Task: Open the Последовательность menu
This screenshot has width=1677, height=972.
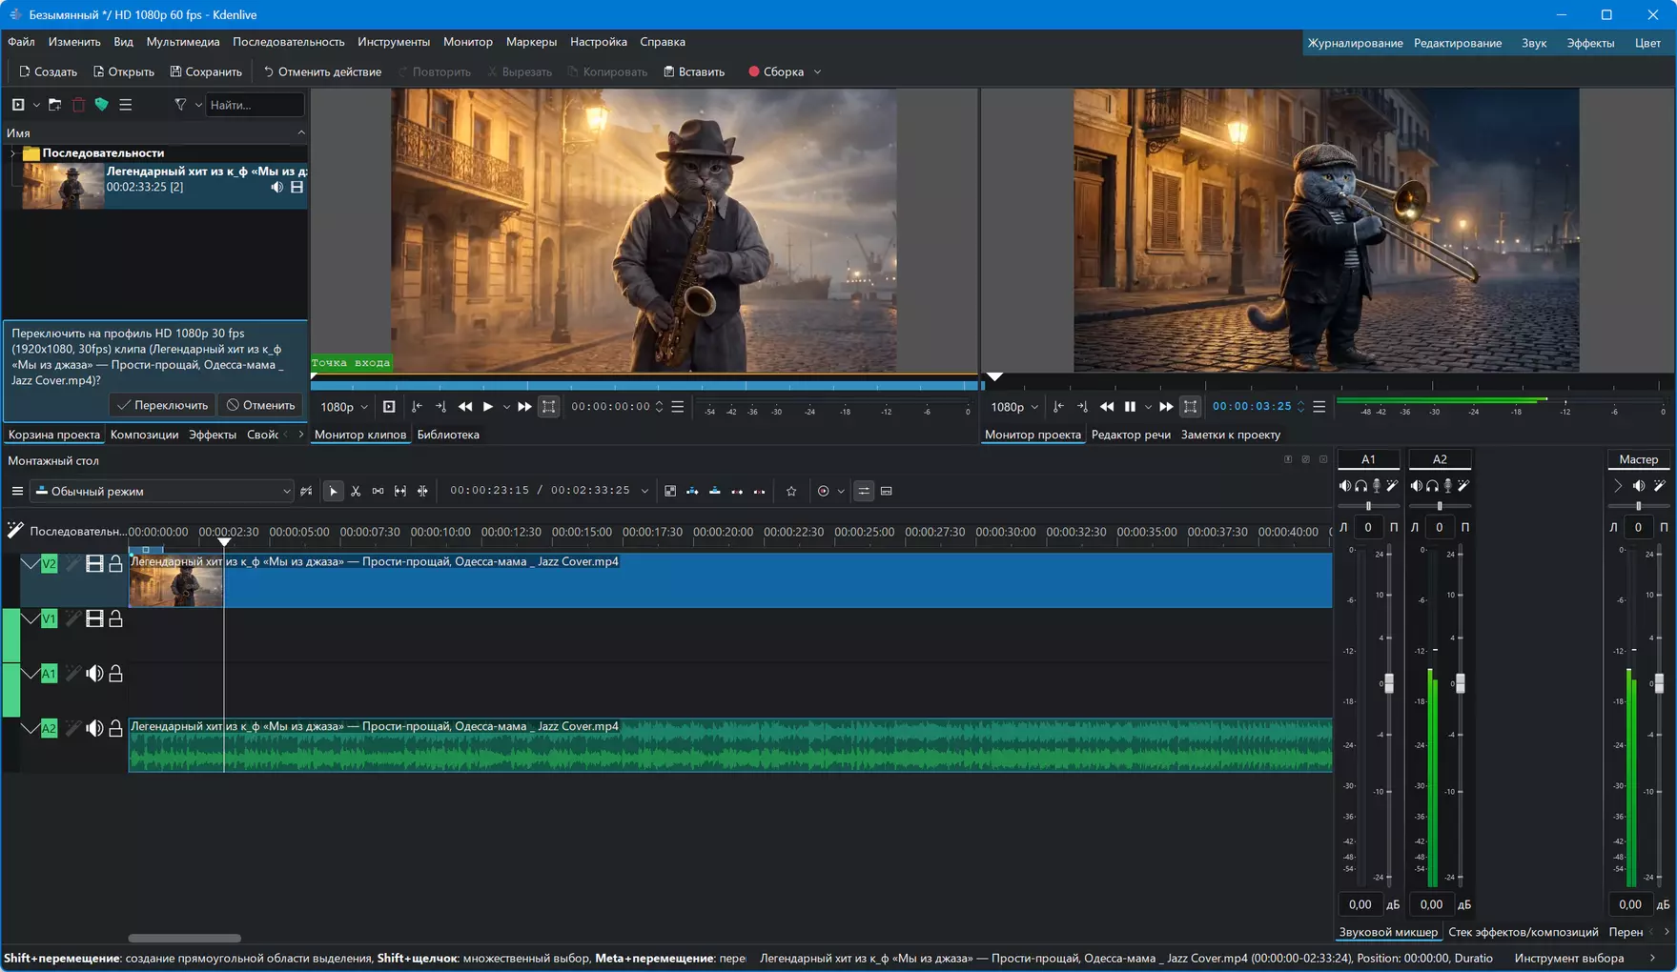Action: 289,42
